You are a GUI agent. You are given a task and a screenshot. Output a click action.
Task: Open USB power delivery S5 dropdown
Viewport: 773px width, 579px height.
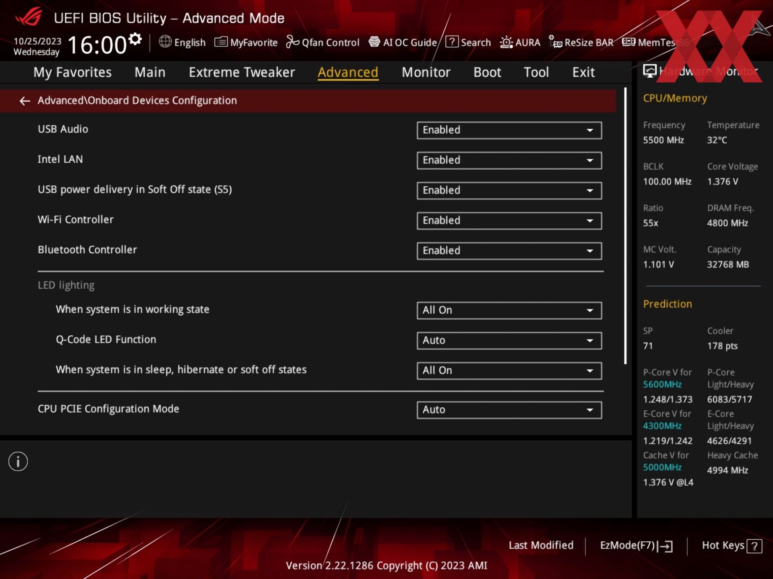[x=509, y=191]
